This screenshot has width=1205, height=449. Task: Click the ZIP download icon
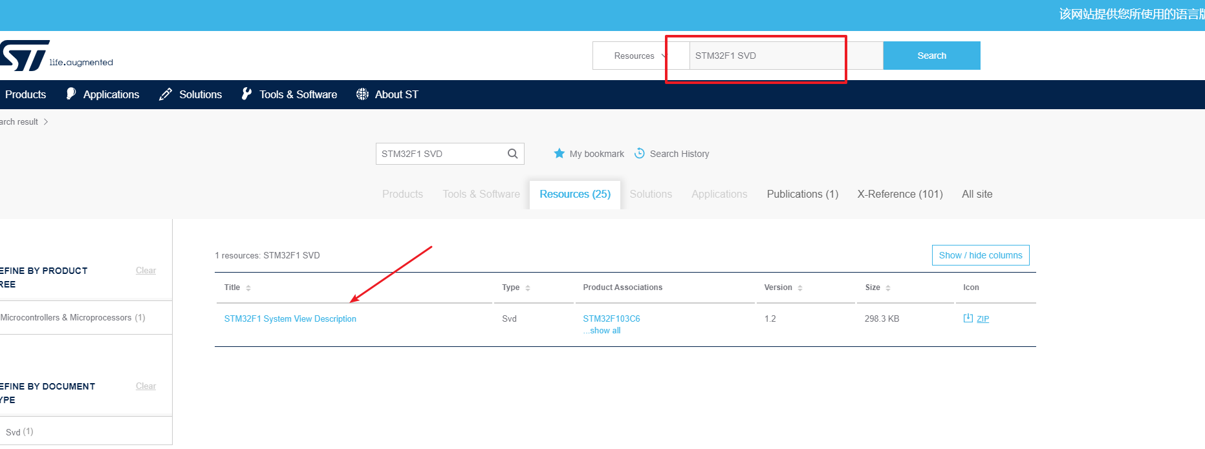coord(968,318)
